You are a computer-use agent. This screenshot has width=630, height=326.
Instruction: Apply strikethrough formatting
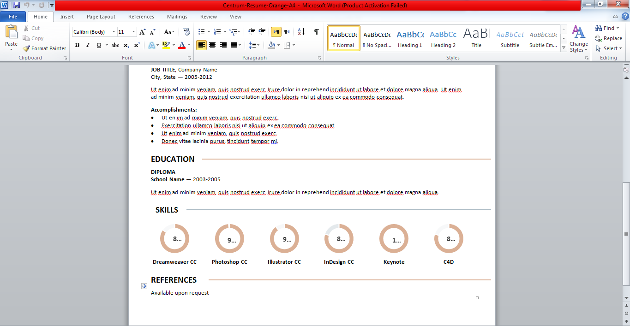click(115, 45)
